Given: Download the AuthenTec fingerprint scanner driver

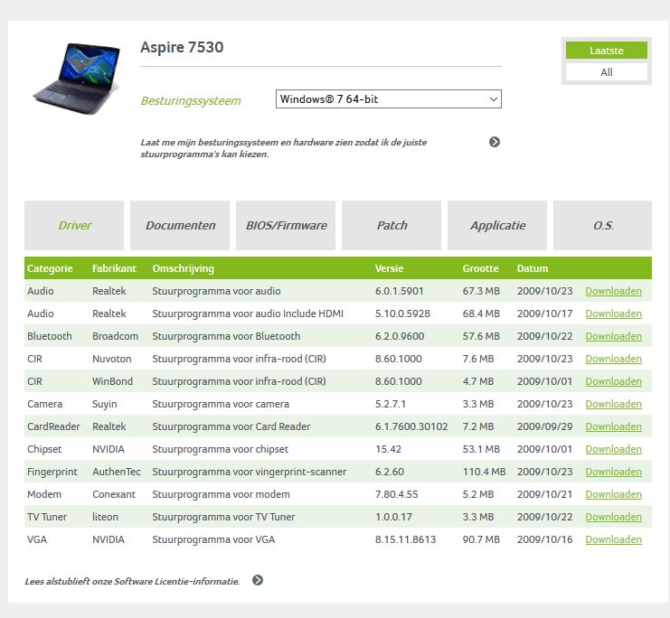Looking at the screenshot, I should (613, 472).
